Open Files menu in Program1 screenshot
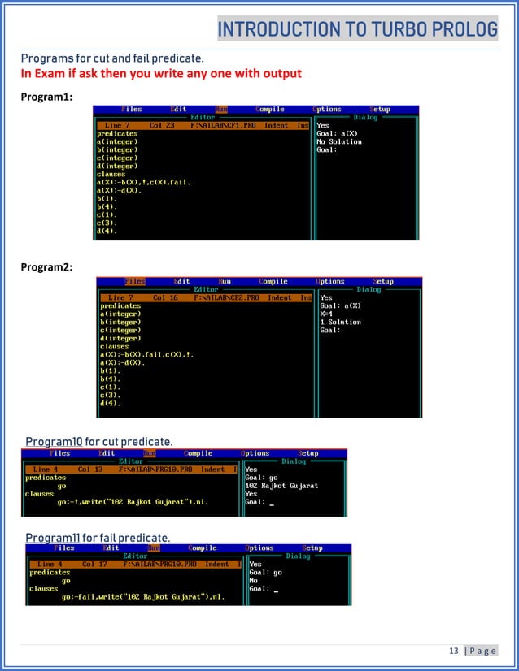The image size is (519, 671). [x=132, y=109]
